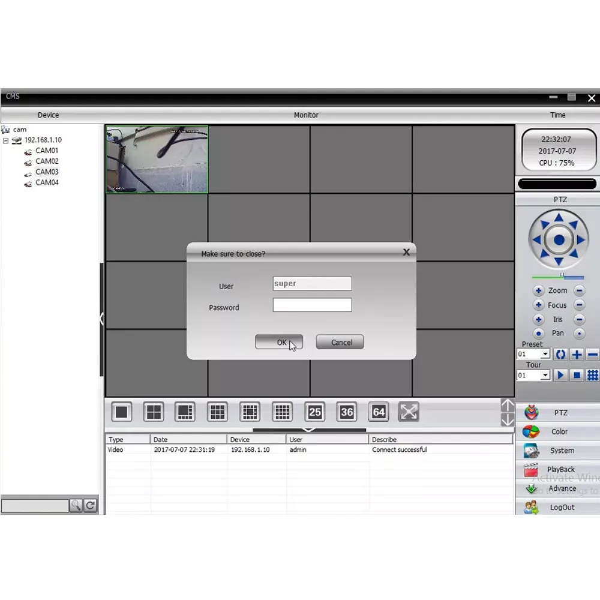Choose the 25-channel layout button
Screen dimensions: 600x600
314,412
